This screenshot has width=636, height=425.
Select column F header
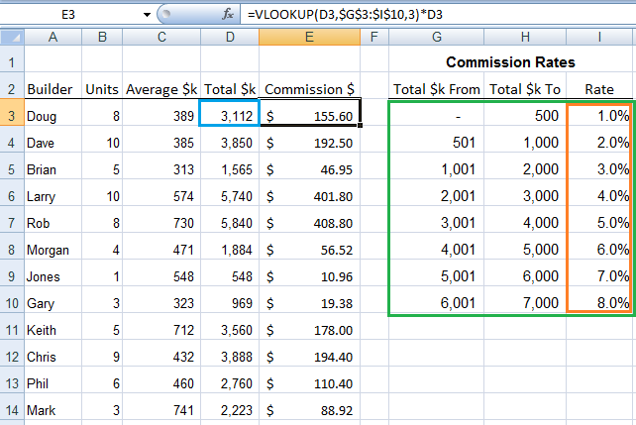tap(374, 38)
